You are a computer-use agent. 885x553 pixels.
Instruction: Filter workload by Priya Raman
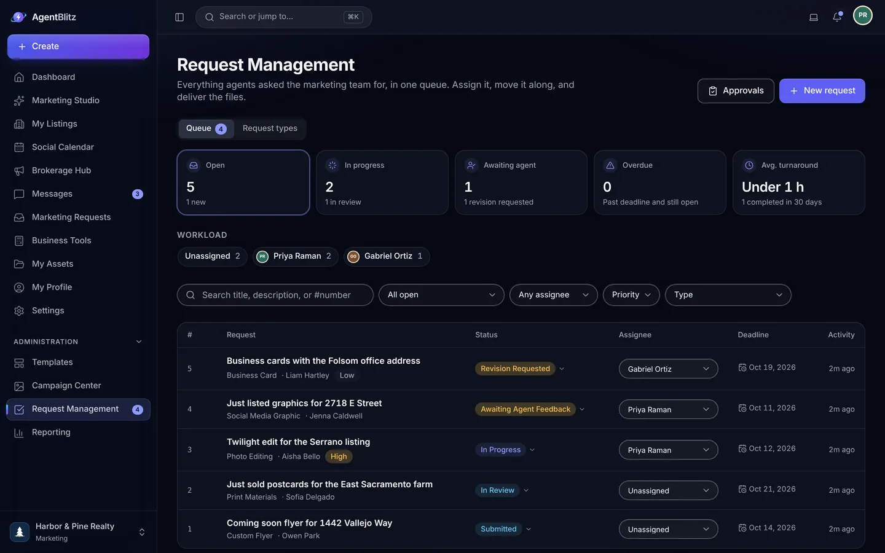click(x=296, y=256)
